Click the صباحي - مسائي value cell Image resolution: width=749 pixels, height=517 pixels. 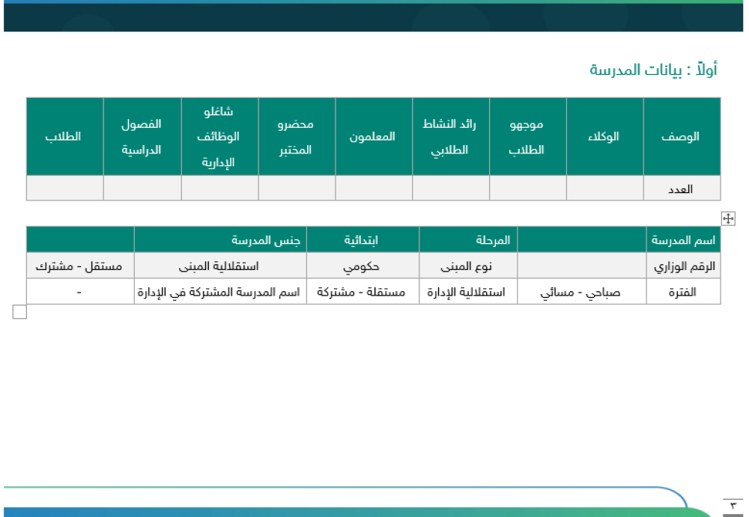click(x=580, y=291)
